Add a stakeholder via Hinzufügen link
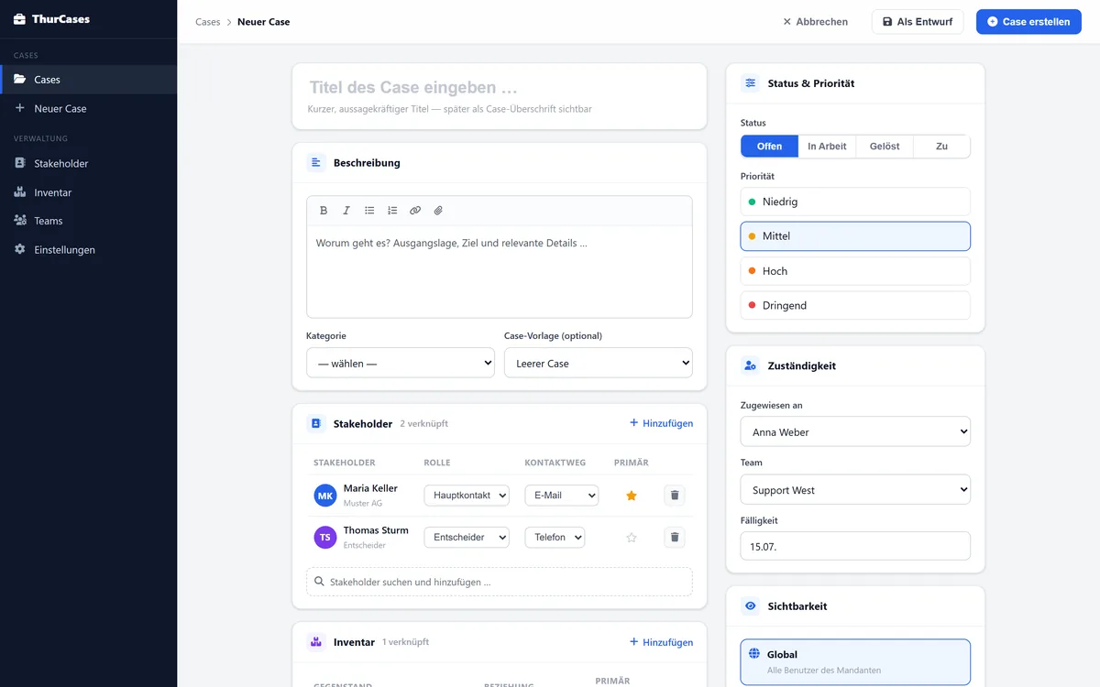 coord(661,424)
